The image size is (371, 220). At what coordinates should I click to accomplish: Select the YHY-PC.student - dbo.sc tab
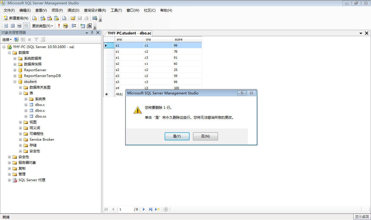click(130, 33)
